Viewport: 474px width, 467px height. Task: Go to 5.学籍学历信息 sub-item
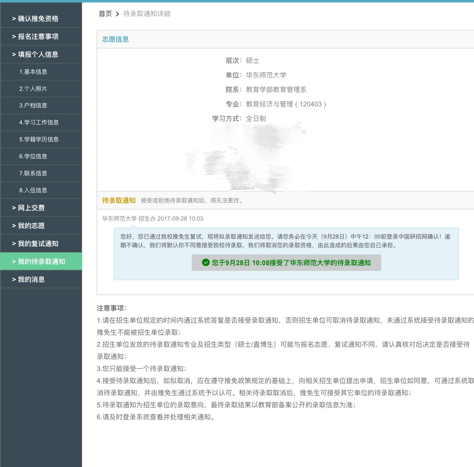(41, 139)
